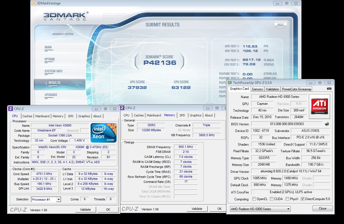The image size is (344, 224).
Task: Open Graphics tab in left CPU-Z window
Action: pyautogui.click(x=84, y=116)
